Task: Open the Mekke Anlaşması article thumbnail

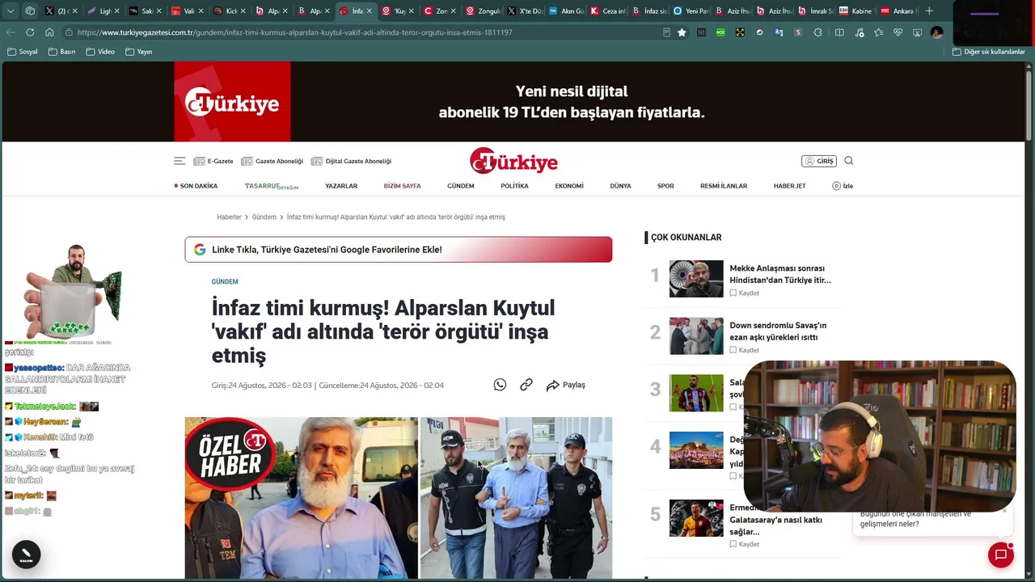Action: coord(696,279)
